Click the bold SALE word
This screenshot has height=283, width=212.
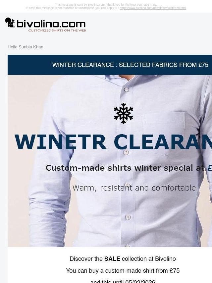(x=112, y=258)
